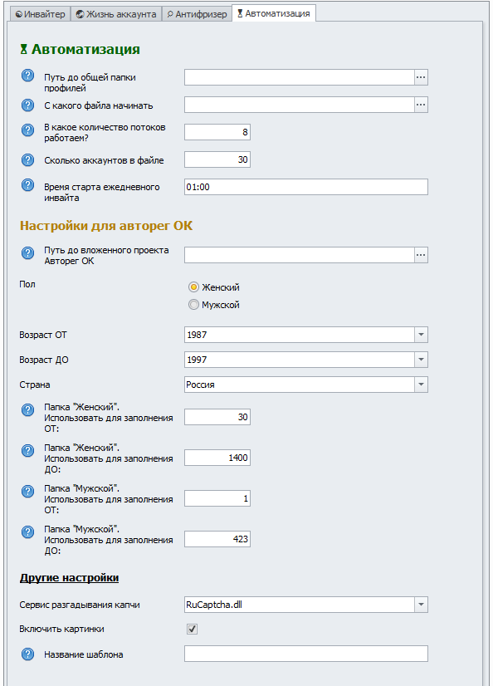Viewport: 493px width, 686px height.
Task: Open help icon beside 'С какого файла начинать'
Action: click(x=27, y=105)
